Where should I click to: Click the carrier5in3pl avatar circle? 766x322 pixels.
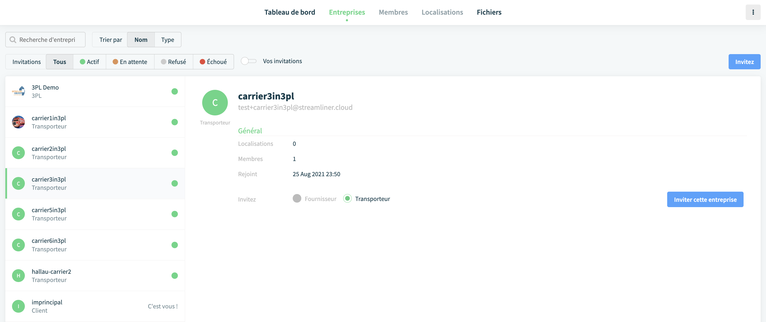click(18, 214)
